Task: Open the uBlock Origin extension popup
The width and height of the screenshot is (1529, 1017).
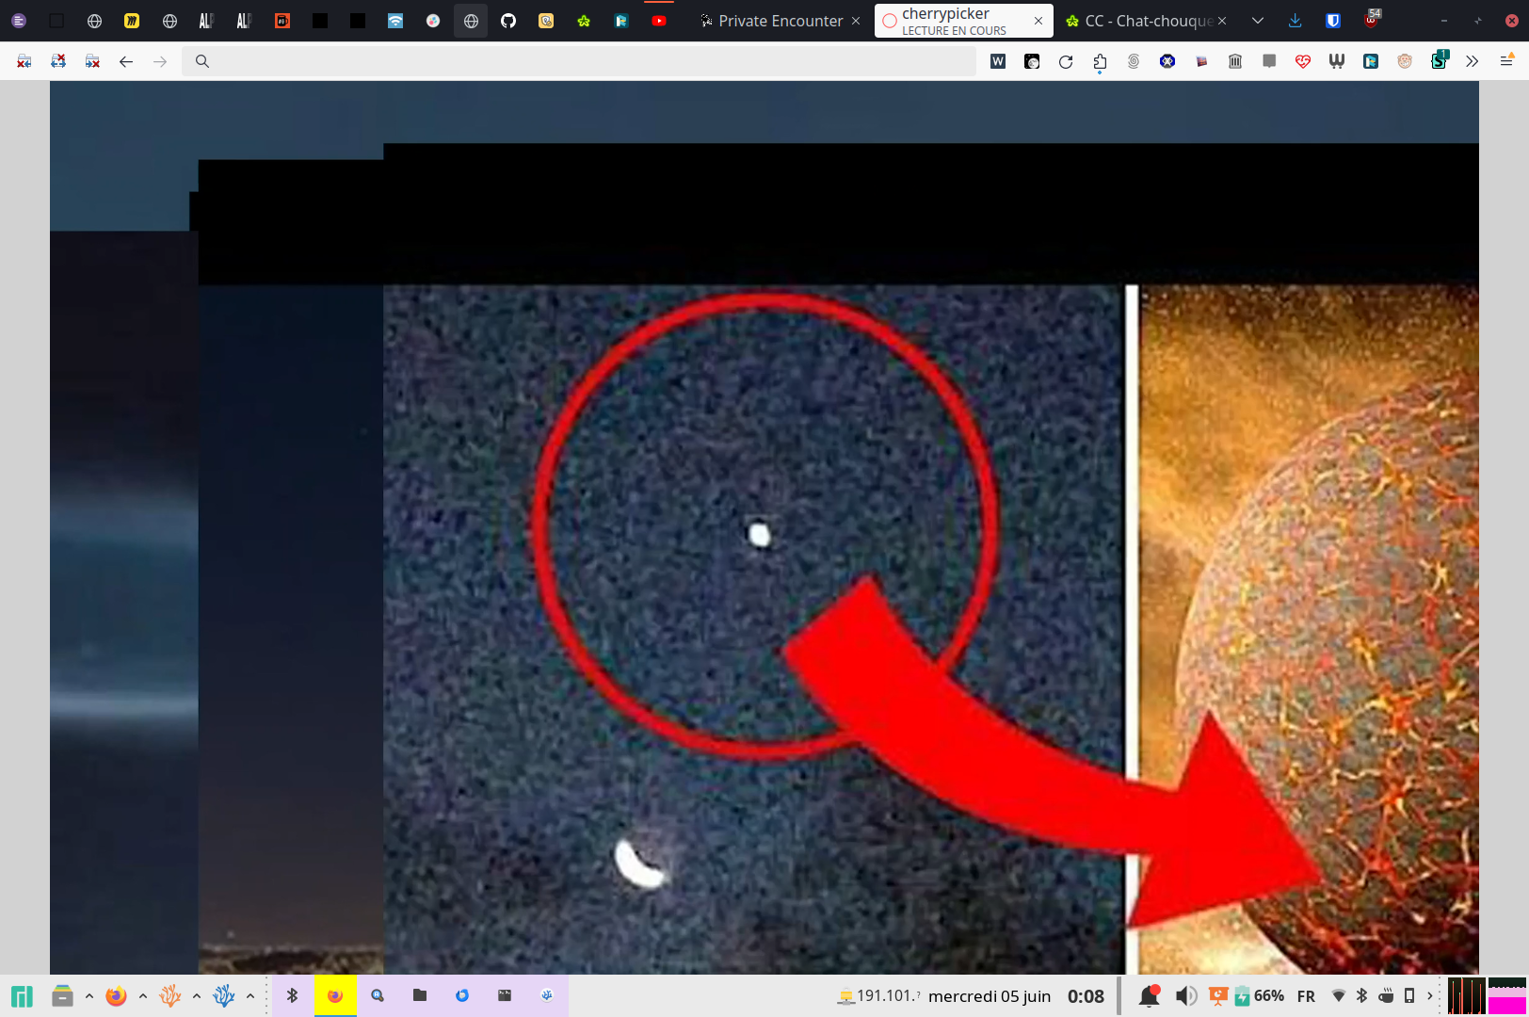Action: coord(1372,19)
